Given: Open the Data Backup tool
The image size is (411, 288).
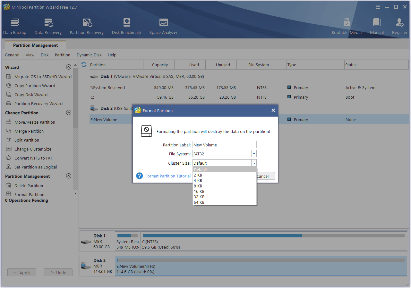Looking at the screenshot, I should [15, 26].
